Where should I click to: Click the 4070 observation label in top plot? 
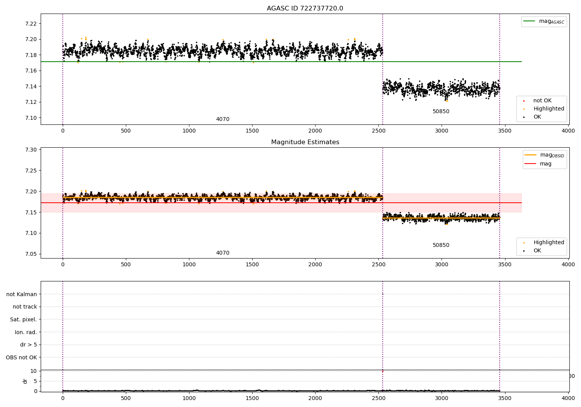coord(223,119)
